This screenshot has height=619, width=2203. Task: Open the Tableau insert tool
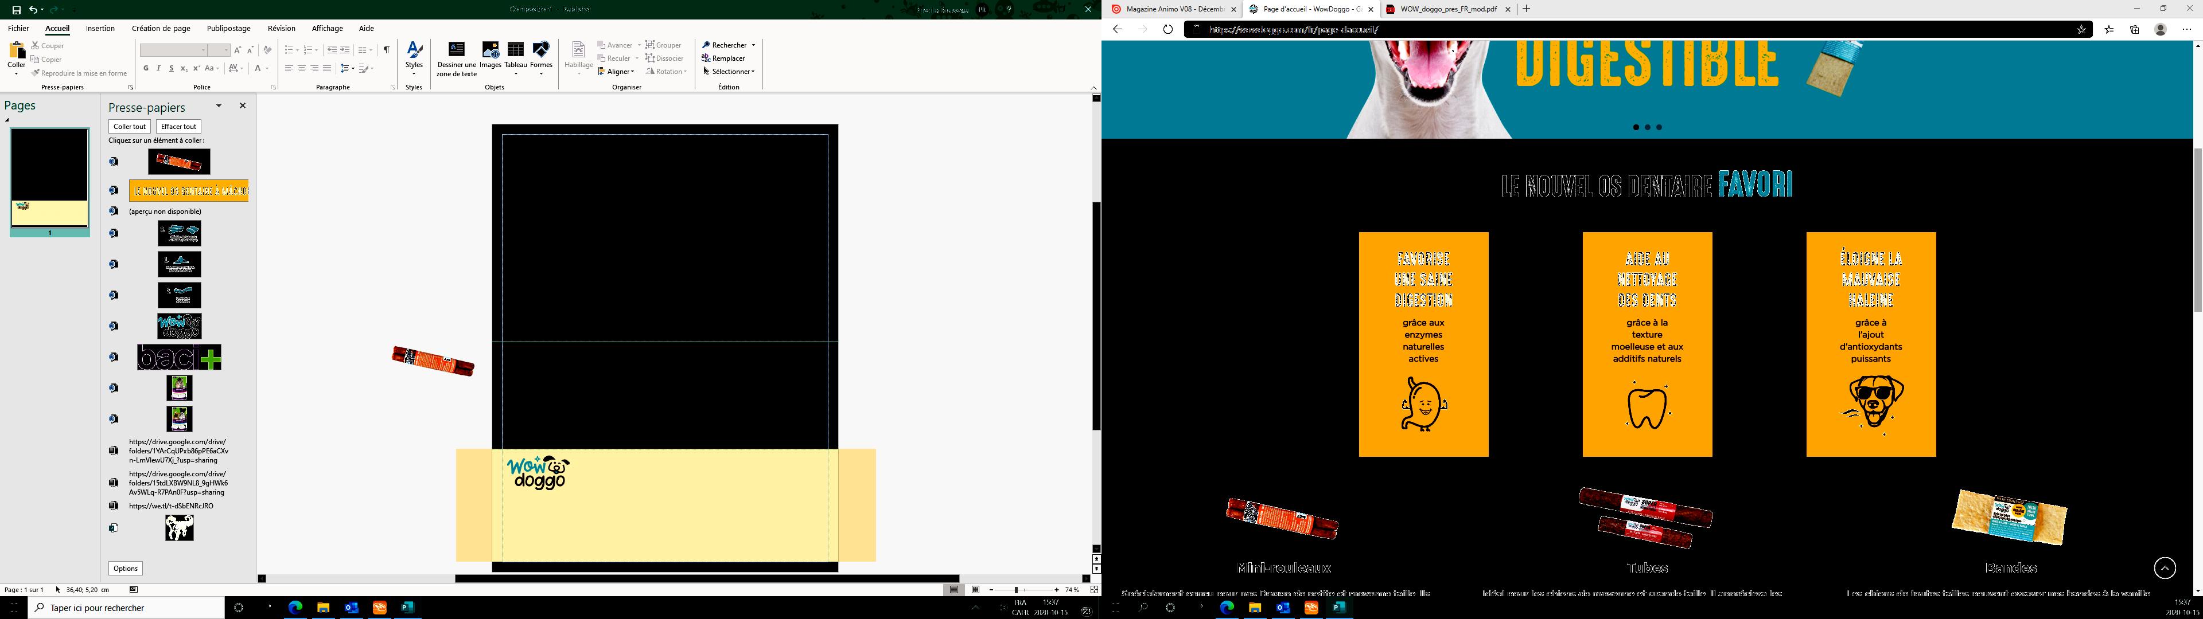pos(515,53)
